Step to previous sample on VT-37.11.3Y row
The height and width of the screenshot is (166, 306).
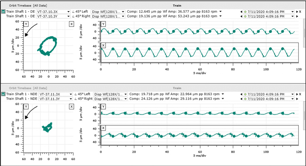(x=241, y=99)
